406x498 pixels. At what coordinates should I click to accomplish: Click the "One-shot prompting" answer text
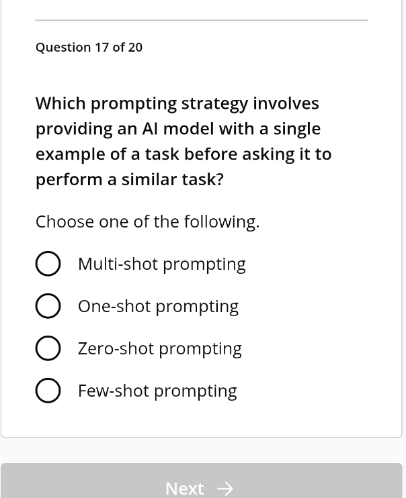[158, 307]
